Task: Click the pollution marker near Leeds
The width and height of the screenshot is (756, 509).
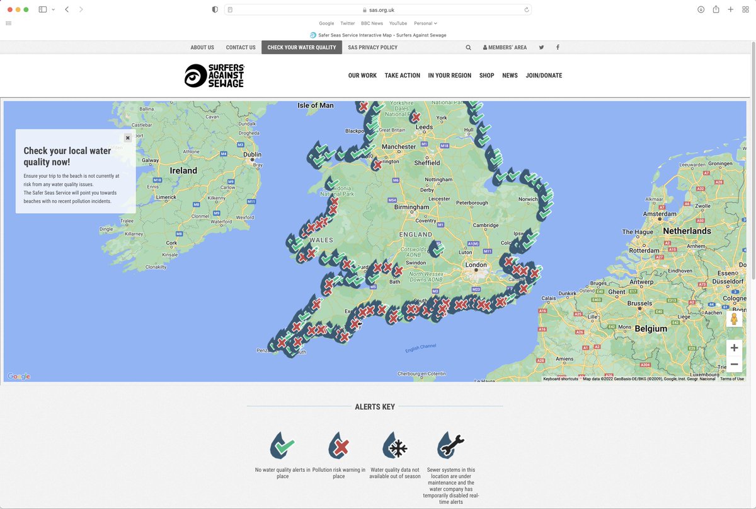Action: (415, 116)
